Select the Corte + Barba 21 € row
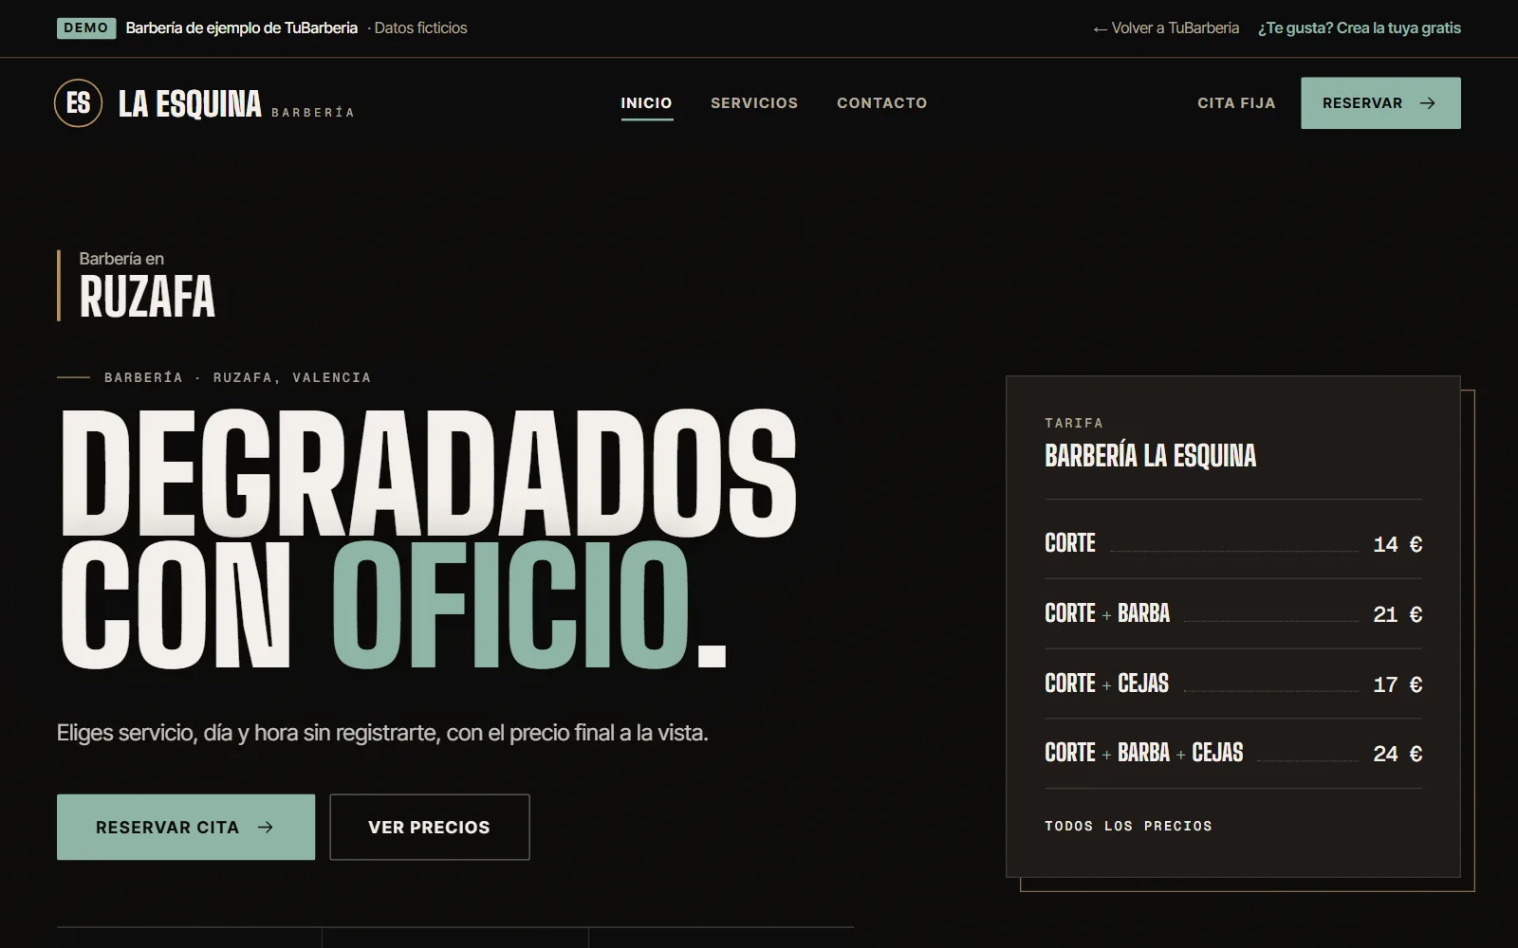This screenshot has width=1518, height=948. point(1232,613)
